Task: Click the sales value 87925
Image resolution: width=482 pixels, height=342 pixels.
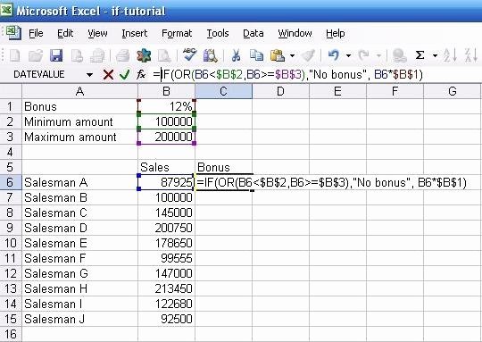Action: 166,182
